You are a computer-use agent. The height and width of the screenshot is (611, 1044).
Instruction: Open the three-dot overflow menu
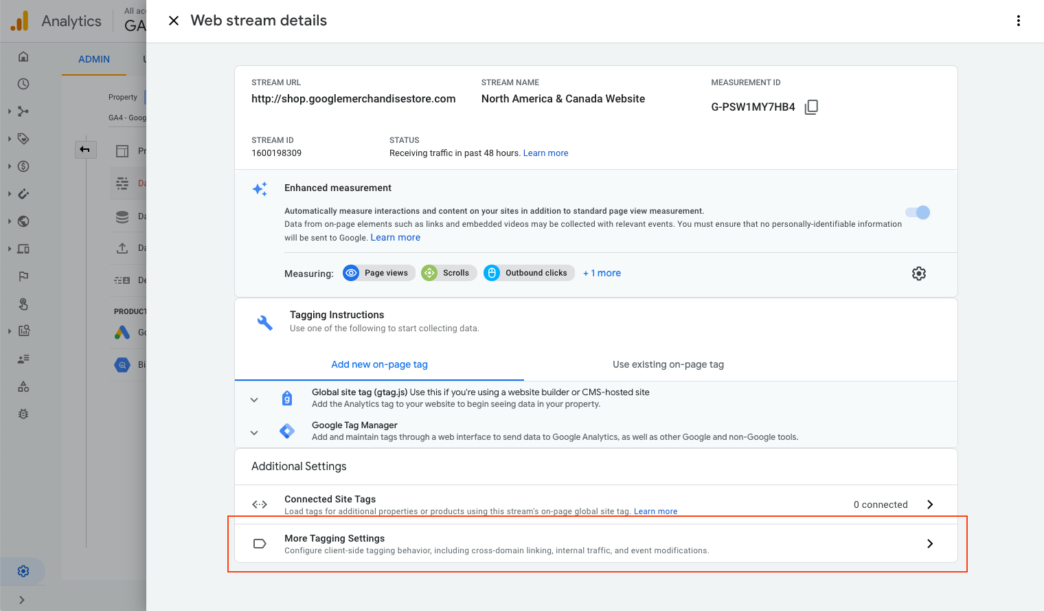click(1018, 21)
